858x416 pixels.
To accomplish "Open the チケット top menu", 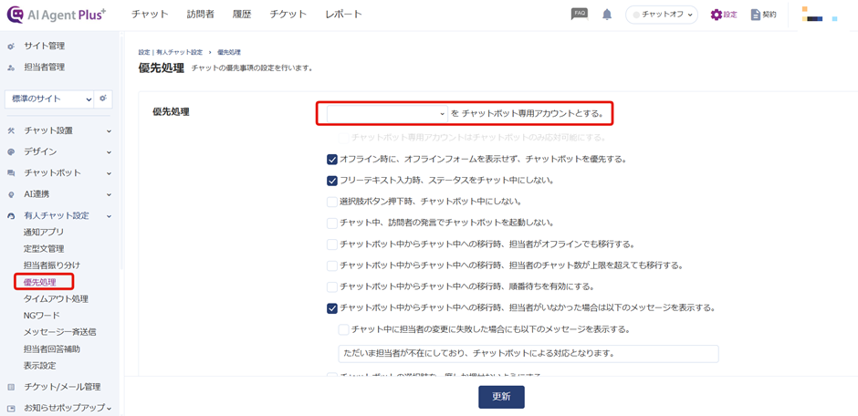I will click(288, 15).
